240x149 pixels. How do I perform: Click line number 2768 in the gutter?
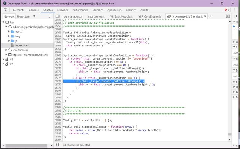(x=58, y=55)
